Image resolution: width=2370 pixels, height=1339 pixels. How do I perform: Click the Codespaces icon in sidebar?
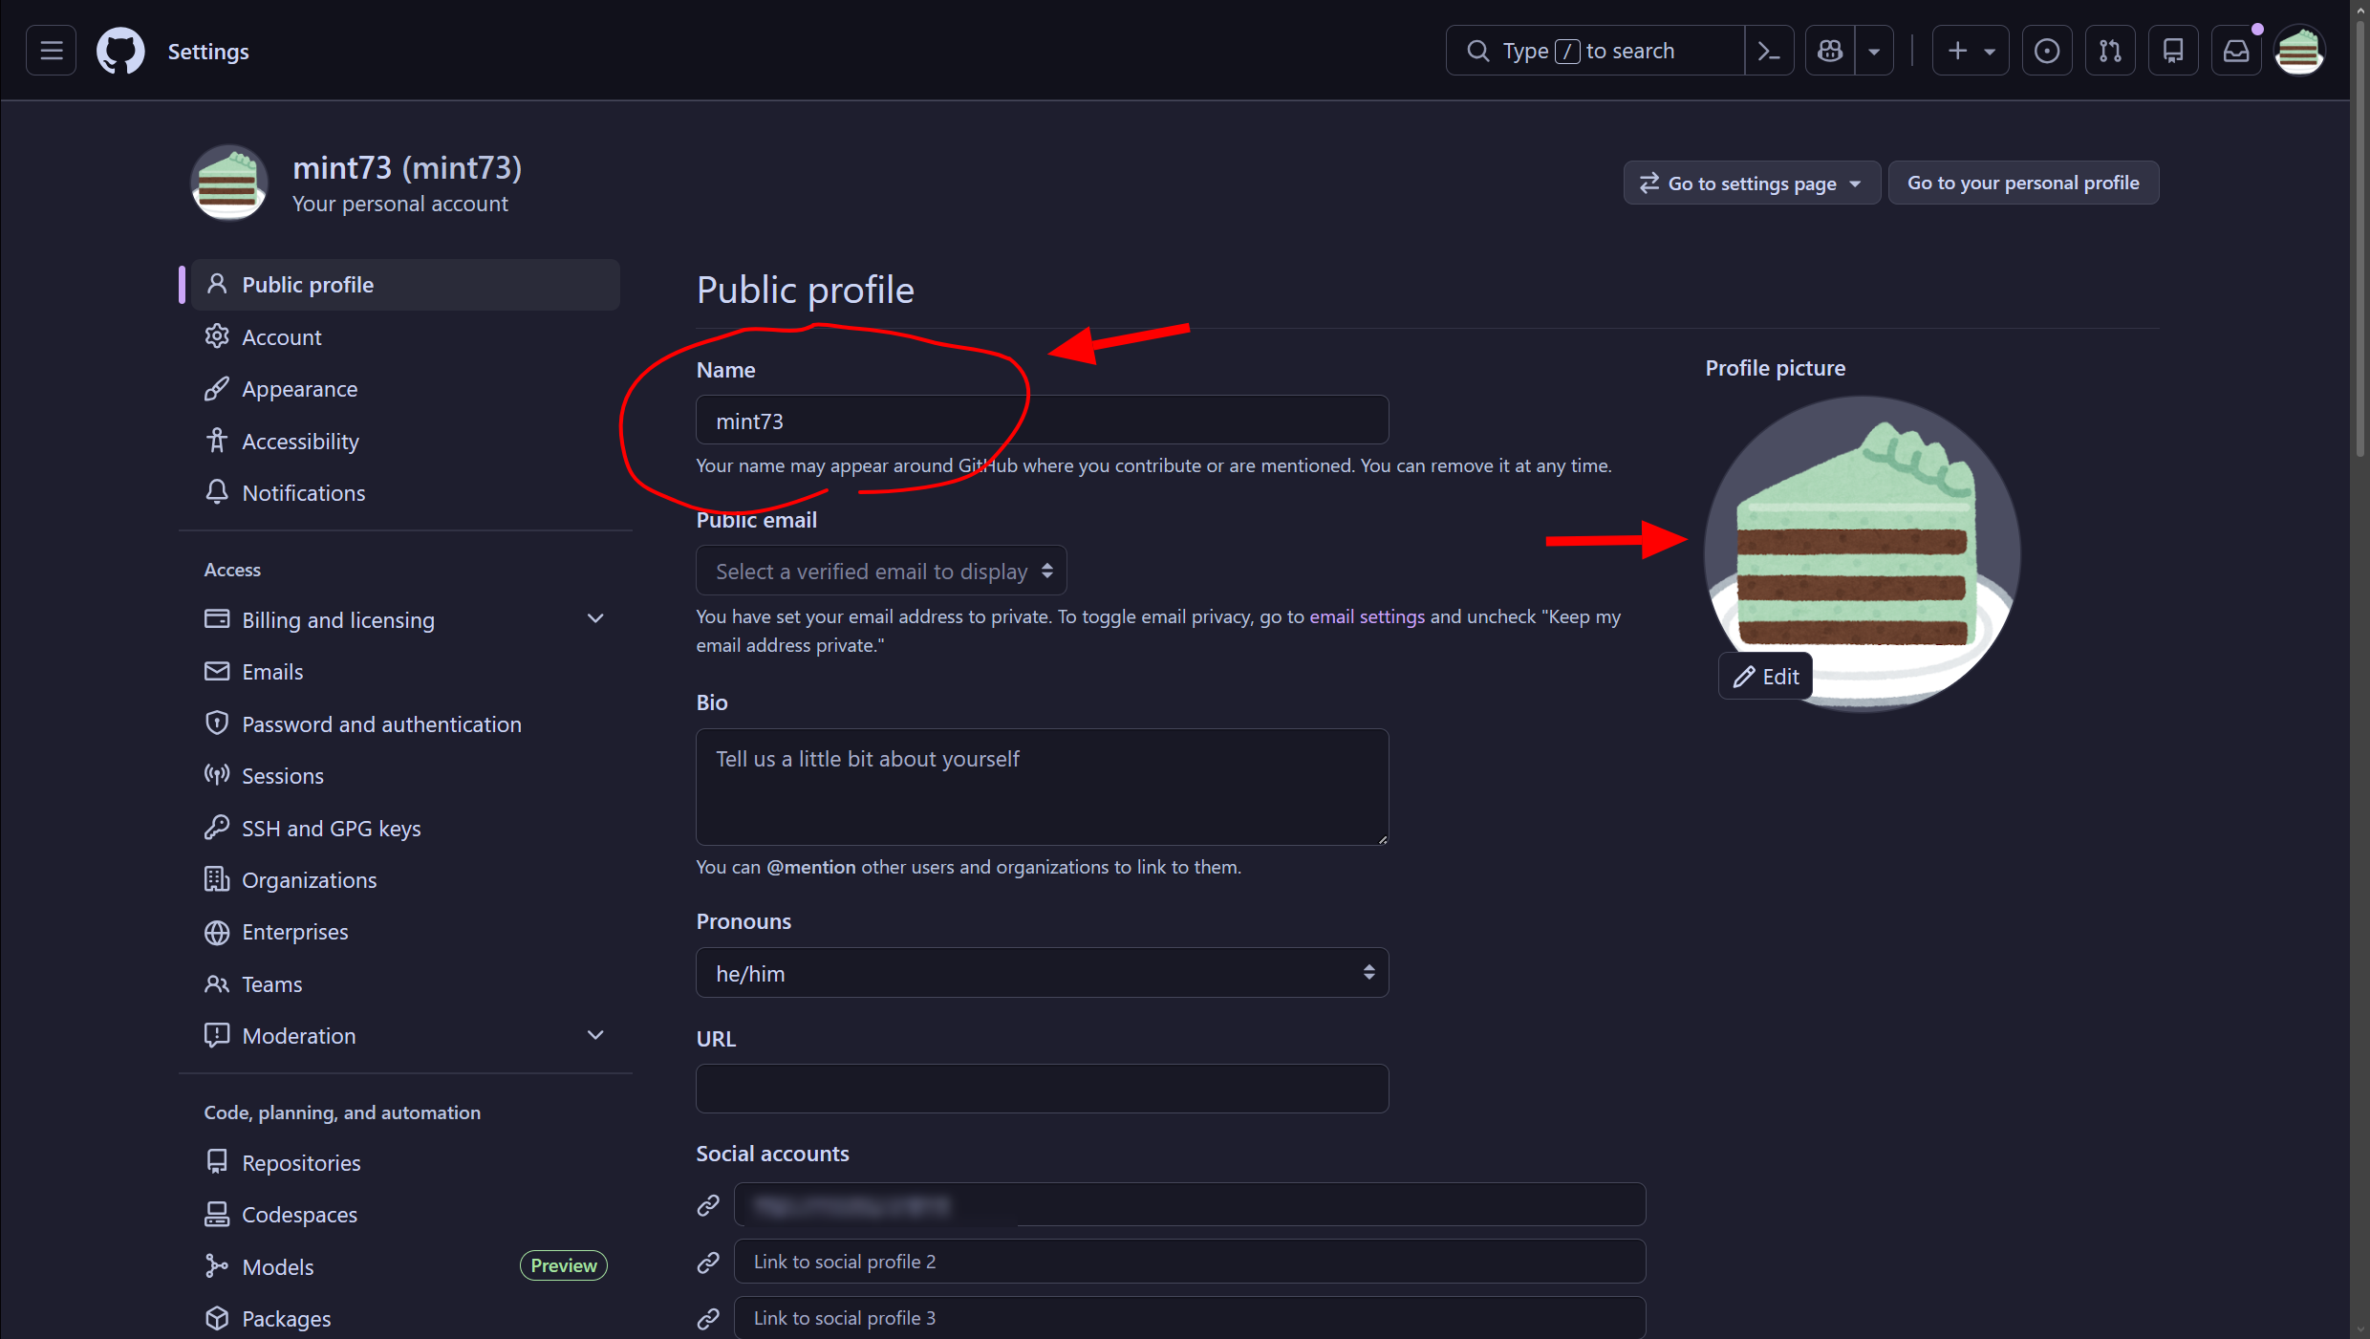click(217, 1214)
